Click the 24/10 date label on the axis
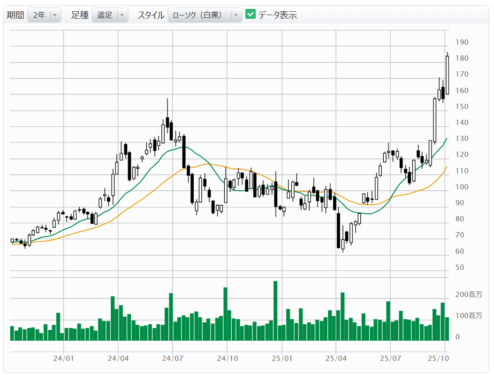Image resolution: width=494 pixels, height=375 pixels. pos(227,358)
